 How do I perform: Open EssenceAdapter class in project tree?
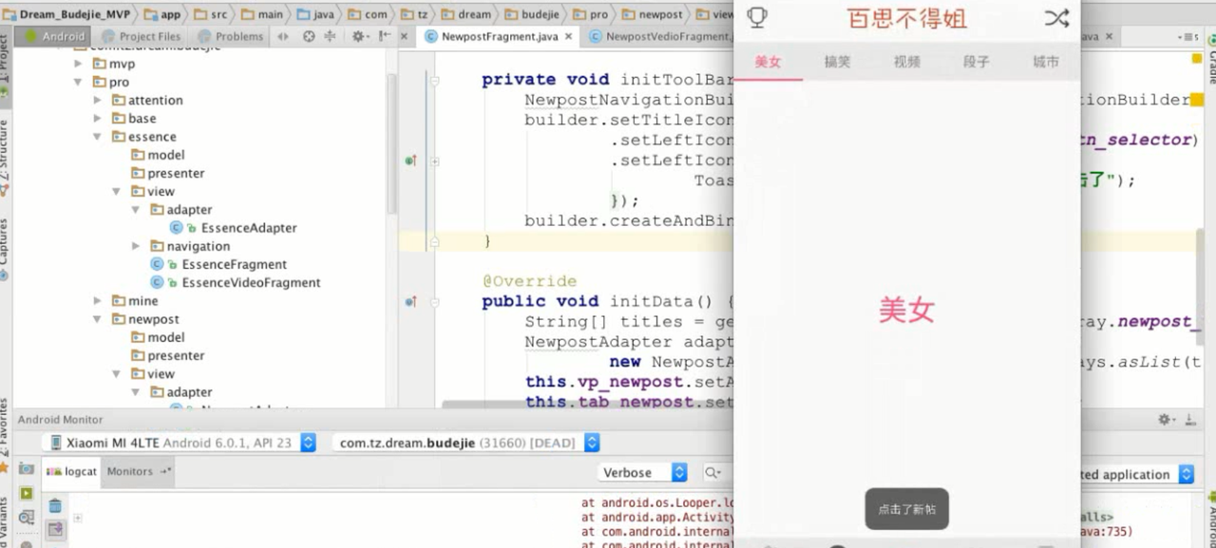click(234, 228)
